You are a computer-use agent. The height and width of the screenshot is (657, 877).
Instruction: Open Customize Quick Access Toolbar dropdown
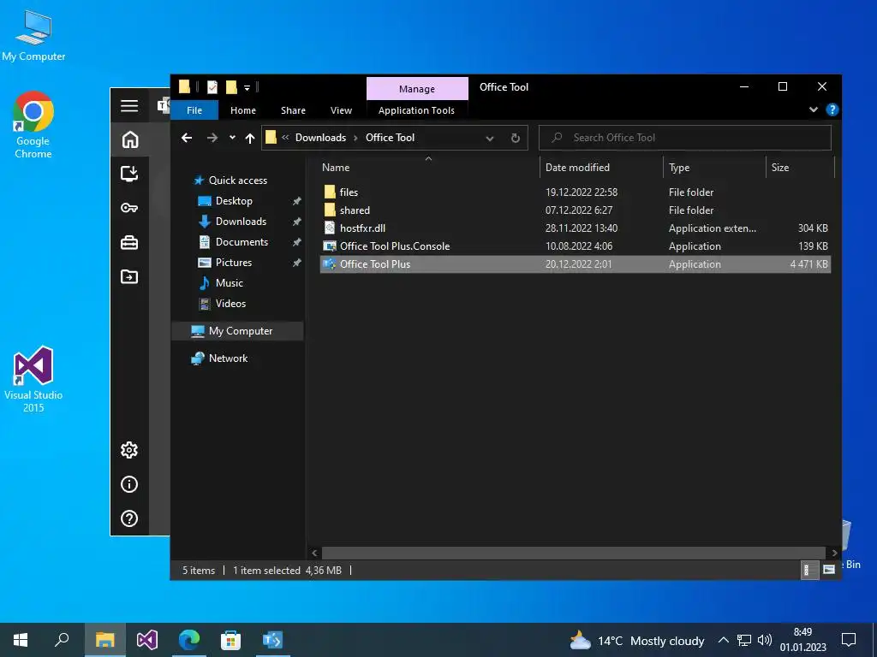tap(247, 88)
